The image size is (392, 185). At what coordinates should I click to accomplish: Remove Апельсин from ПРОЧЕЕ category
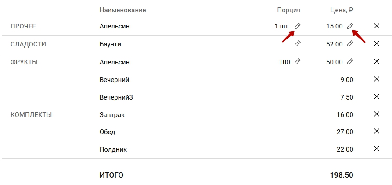coord(377,26)
